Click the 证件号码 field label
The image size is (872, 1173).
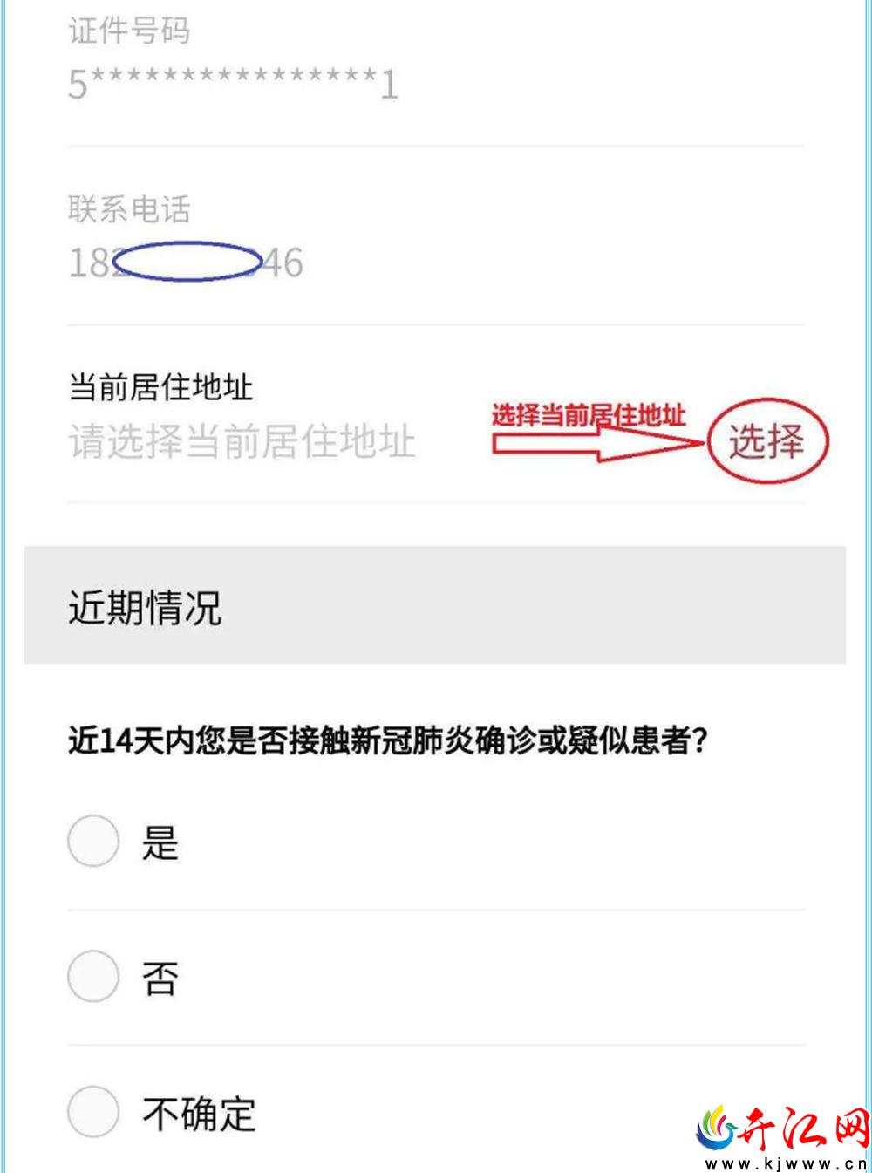click(x=129, y=31)
